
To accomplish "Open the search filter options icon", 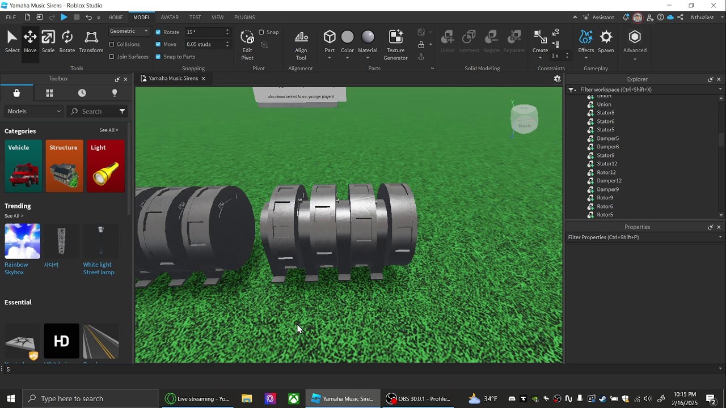I will 122,111.
